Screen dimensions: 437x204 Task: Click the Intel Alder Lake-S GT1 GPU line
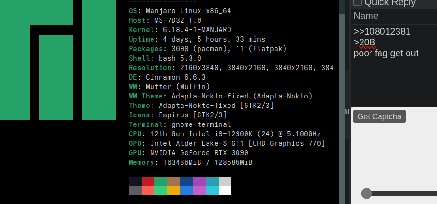(227, 143)
